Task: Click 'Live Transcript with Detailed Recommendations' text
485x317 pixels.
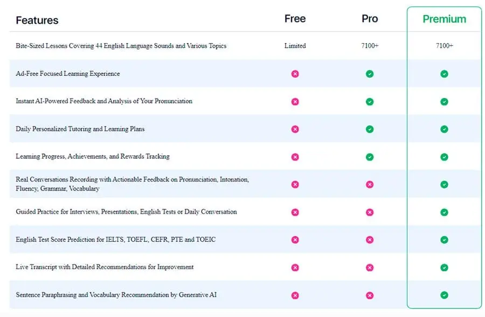Action: click(105, 267)
